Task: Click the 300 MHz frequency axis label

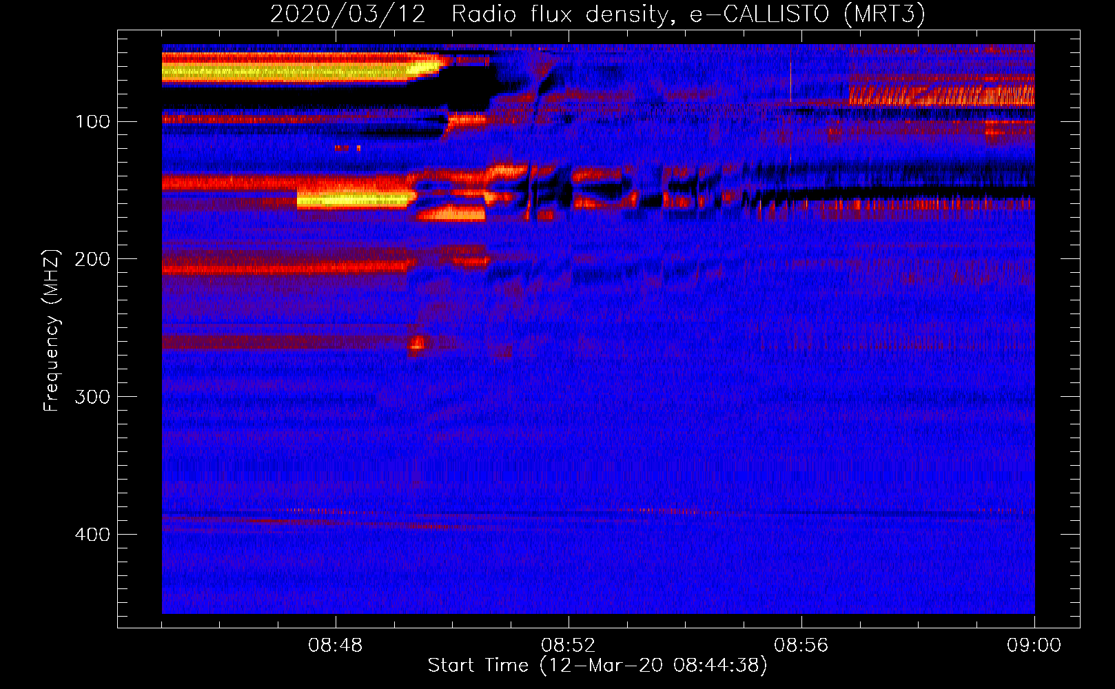Action: coord(92,397)
